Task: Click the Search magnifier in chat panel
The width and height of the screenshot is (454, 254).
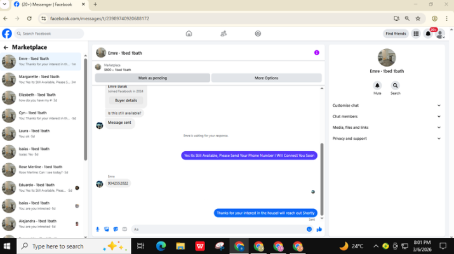Action: (x=395, y=86)
